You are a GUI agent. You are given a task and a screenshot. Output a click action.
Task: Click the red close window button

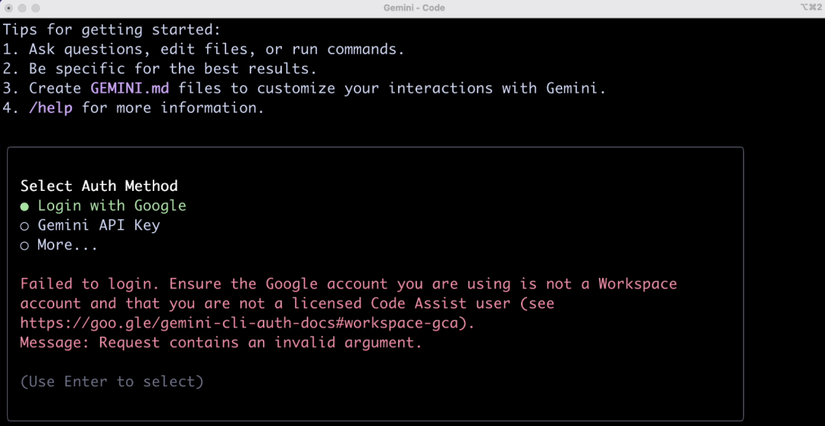(x=8, y=8)
